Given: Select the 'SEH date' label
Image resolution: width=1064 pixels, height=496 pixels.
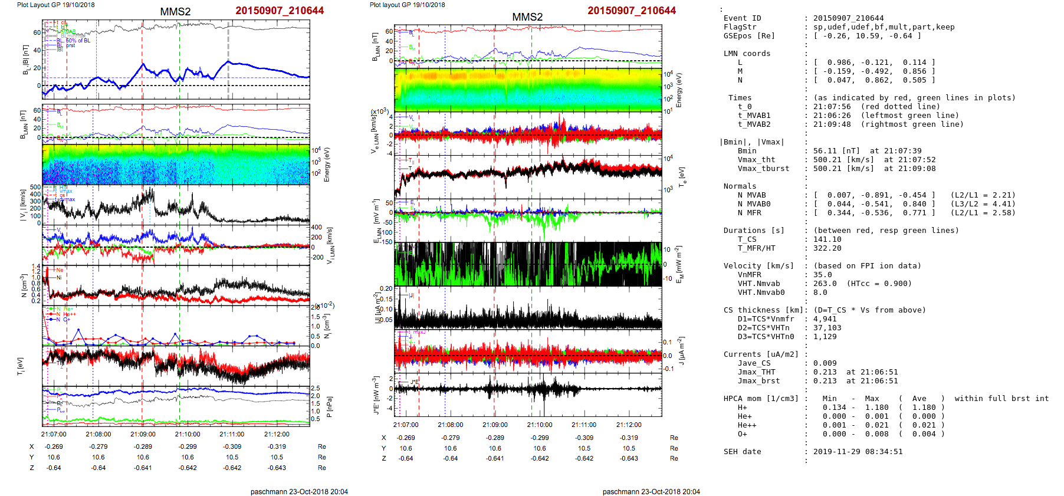Looking at the screenshot, I should click(x=743, y=452).
